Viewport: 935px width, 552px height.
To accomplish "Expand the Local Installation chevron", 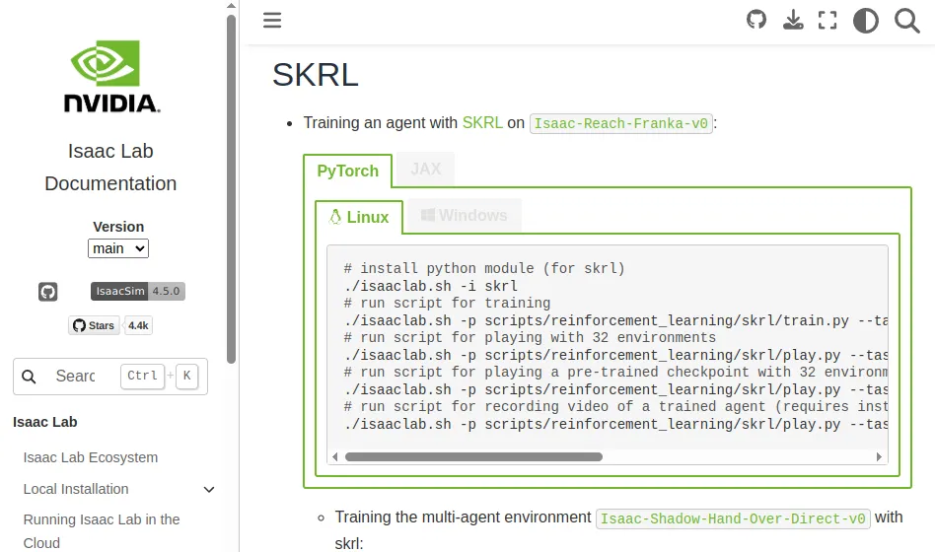I will (x=209, y=490).
